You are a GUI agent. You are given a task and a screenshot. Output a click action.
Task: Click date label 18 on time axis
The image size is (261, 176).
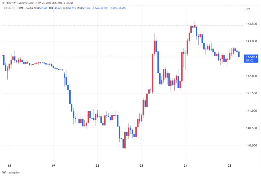click(9, 166)
